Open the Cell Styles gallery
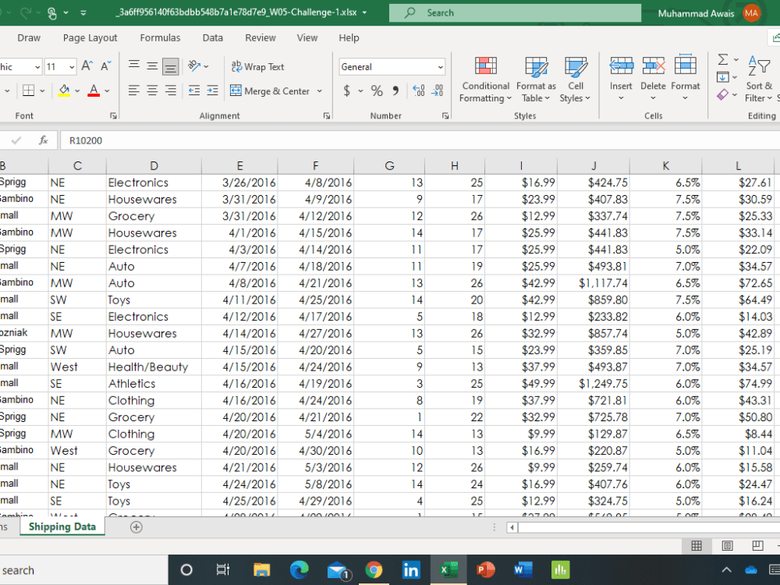780x585 pixels. point(575,80)
